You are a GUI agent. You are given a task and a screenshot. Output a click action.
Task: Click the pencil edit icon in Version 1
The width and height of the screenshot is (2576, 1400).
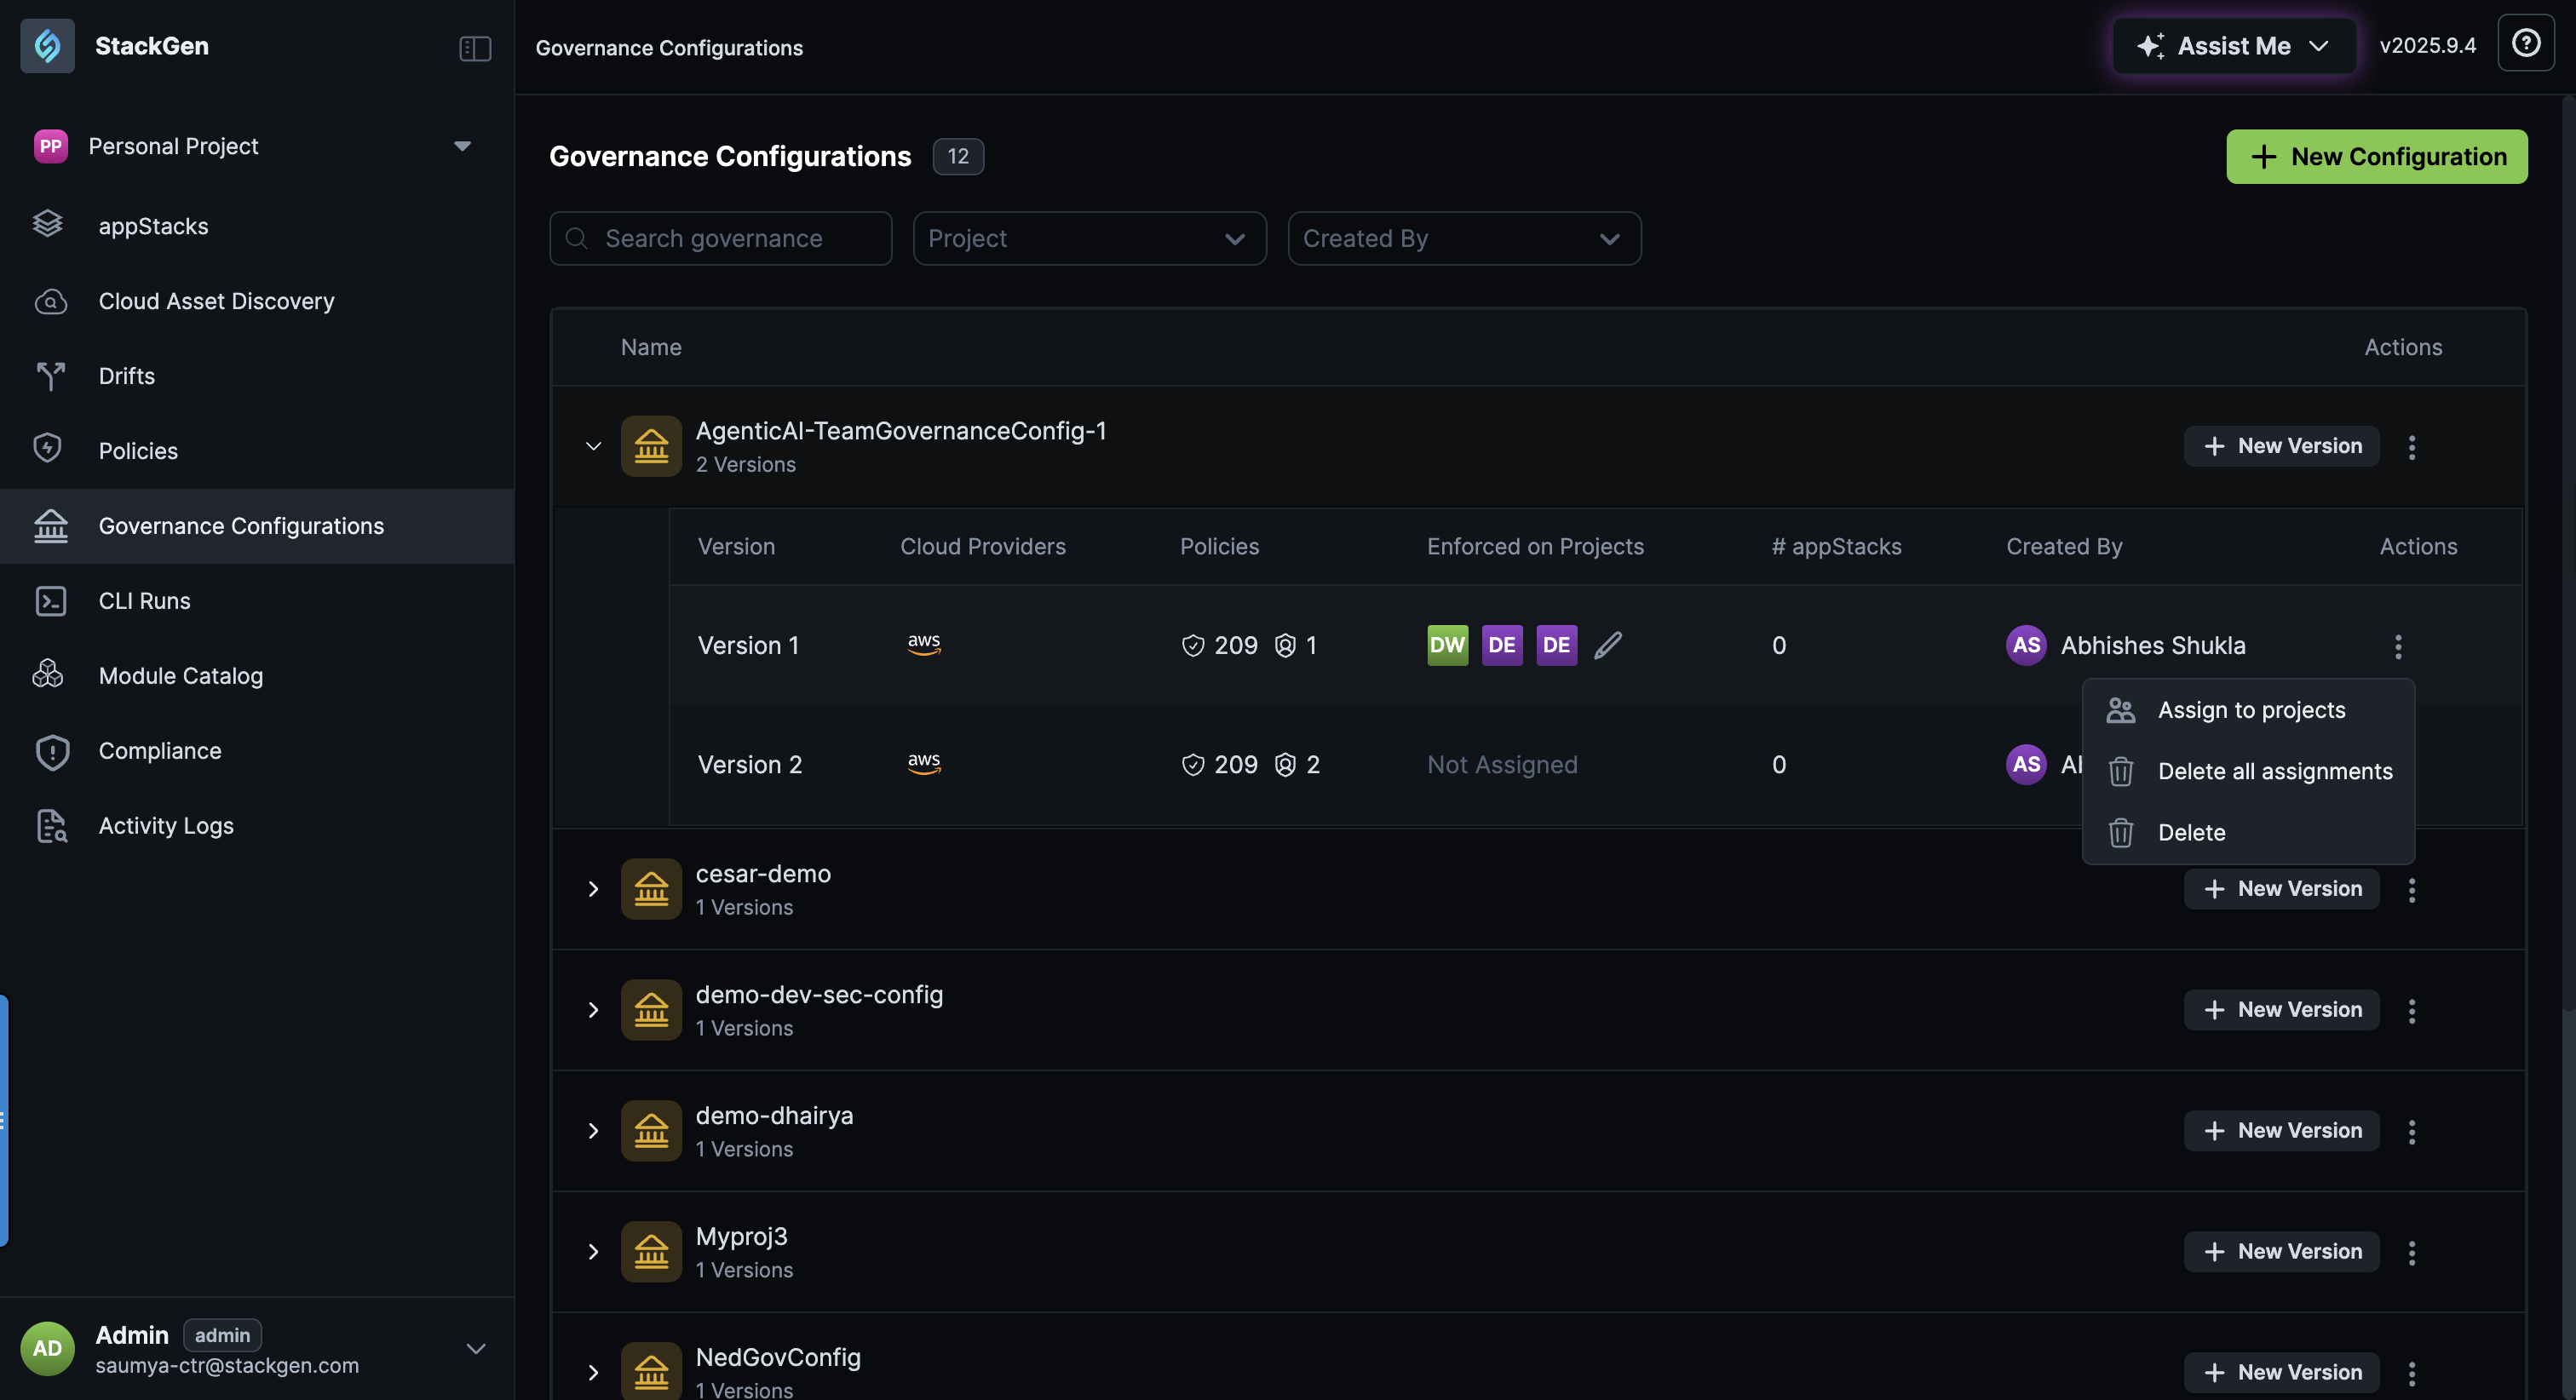[1607, 645]
